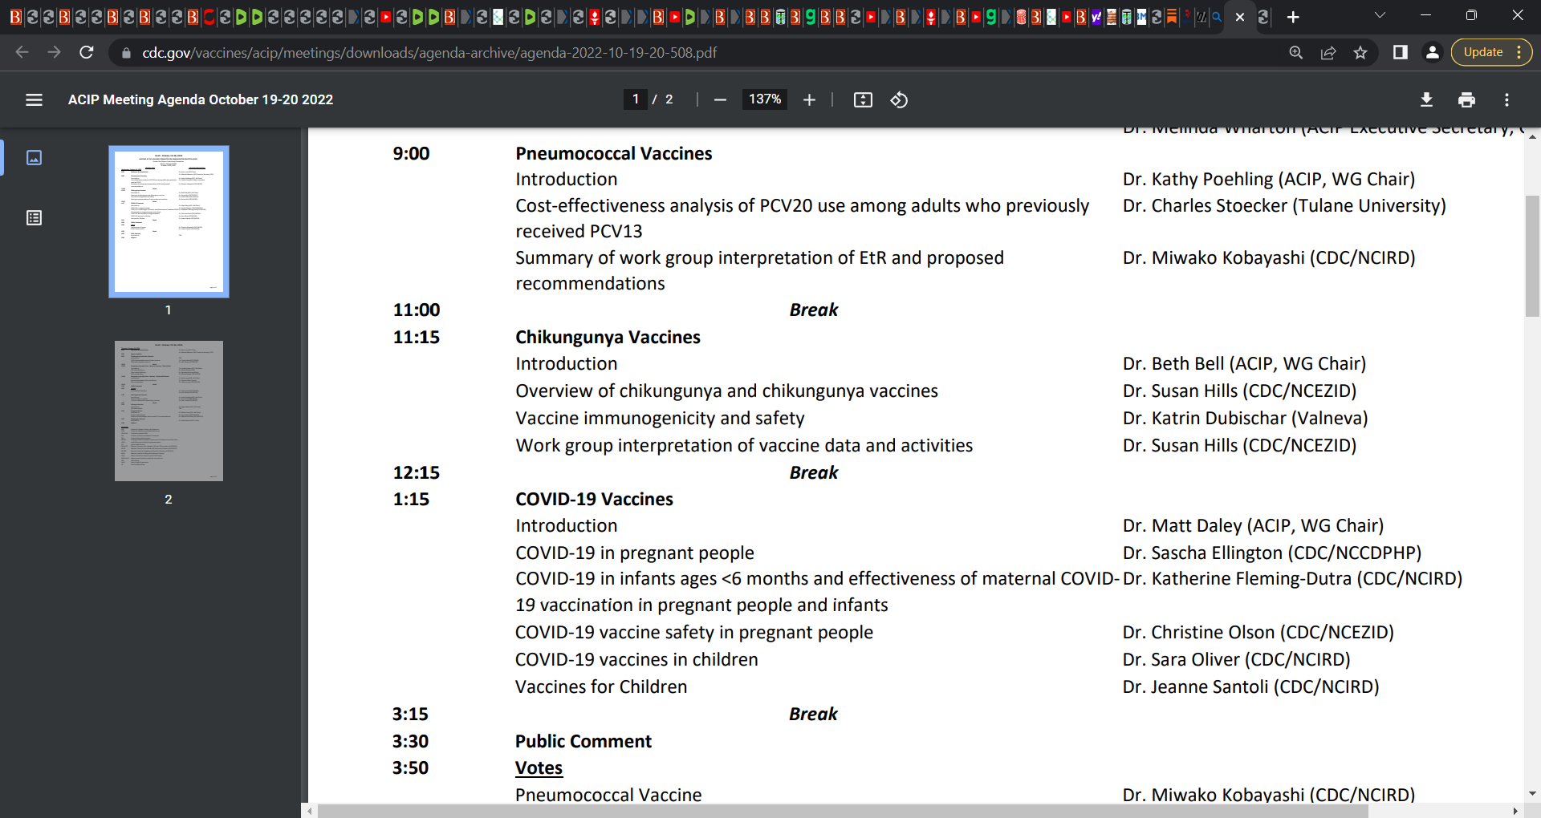The height and width of the screenshot is (818, 1541).
Task: Click the fit to page icon
Action: [x=863, y=99]
